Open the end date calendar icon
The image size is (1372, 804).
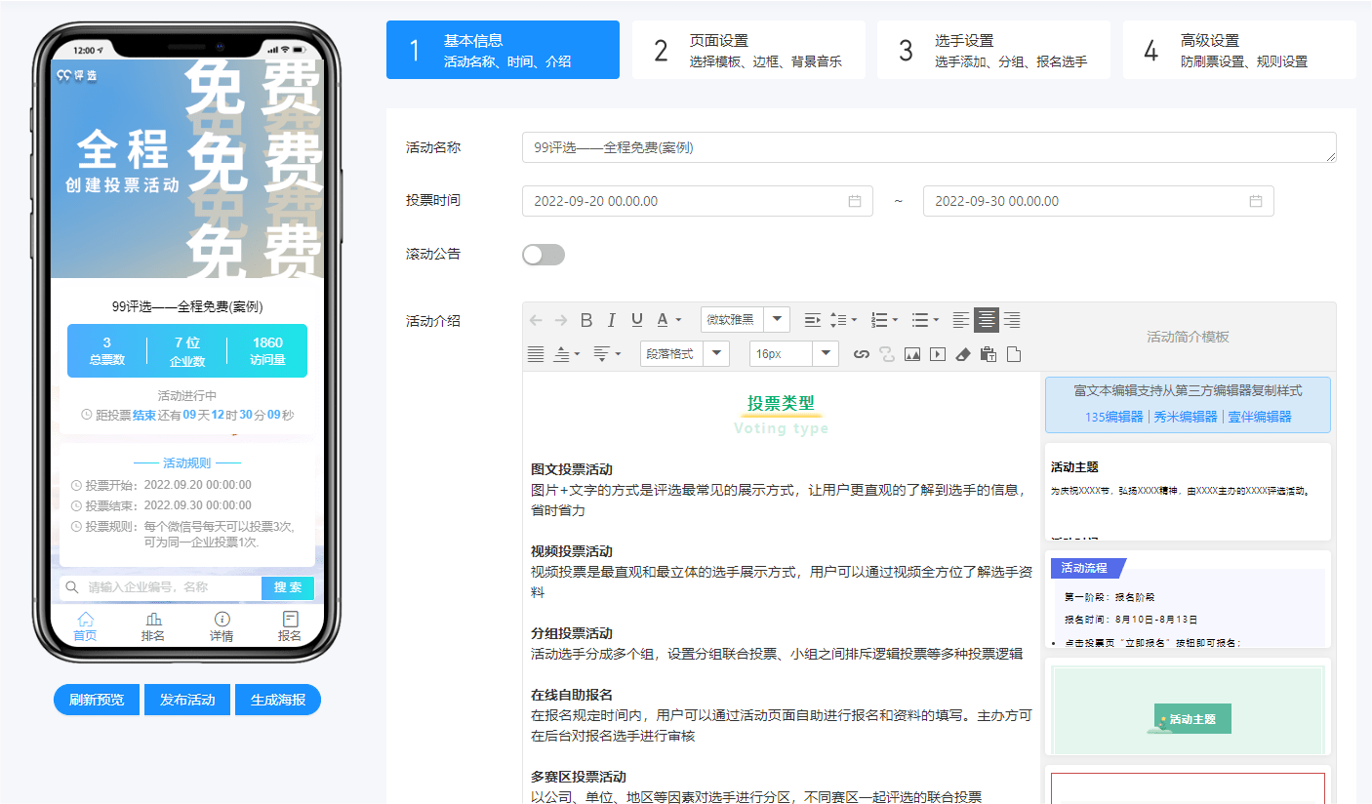[x=1256, y=201]
